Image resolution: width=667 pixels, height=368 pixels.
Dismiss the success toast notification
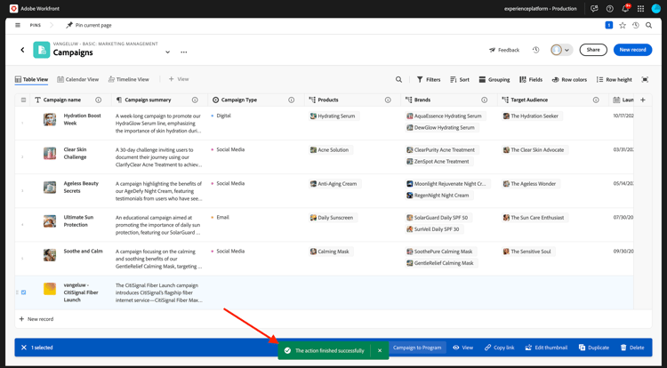[x=380, y=350]
